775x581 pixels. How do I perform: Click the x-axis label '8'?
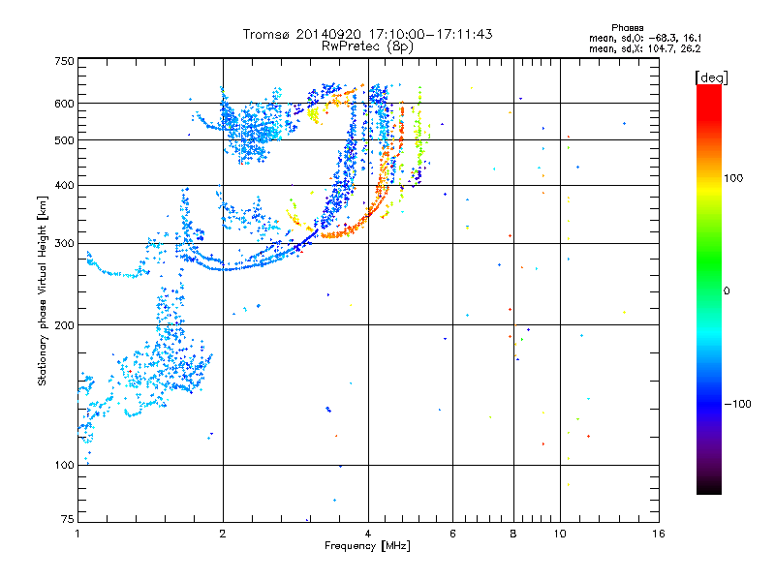[513, 534]
